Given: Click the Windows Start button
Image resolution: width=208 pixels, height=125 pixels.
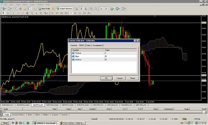Looking at the screenshot, I should coord(5,123).
